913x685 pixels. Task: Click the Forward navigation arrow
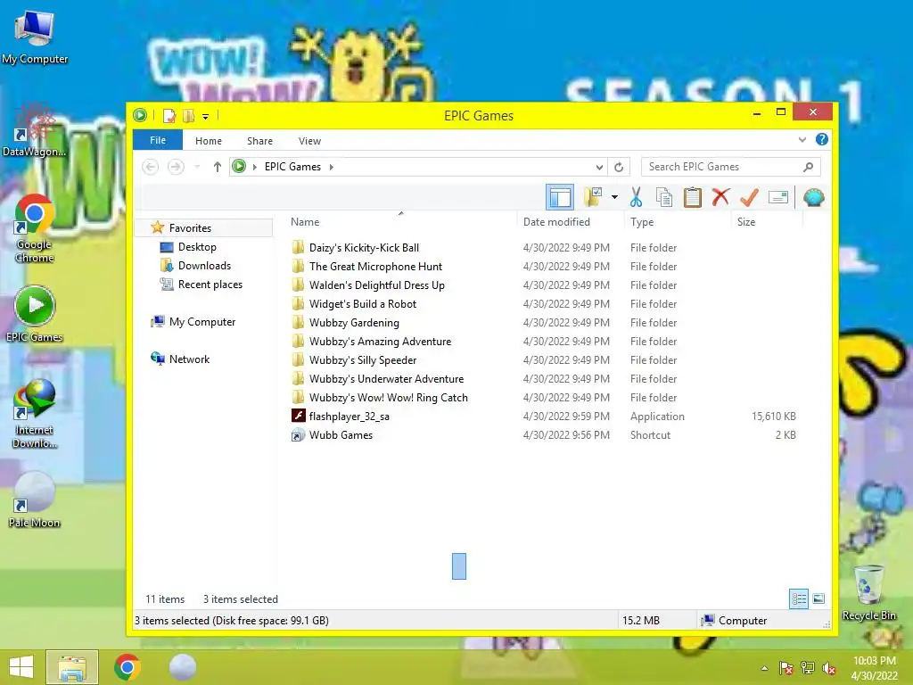(176, 167)
